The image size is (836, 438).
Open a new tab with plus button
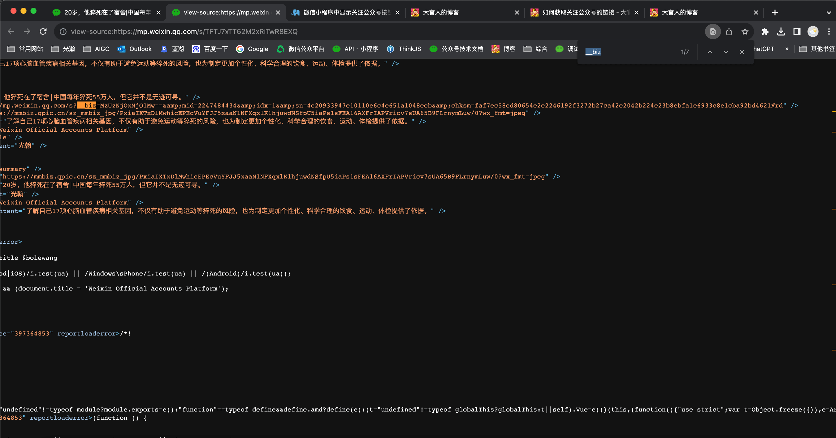775,13
